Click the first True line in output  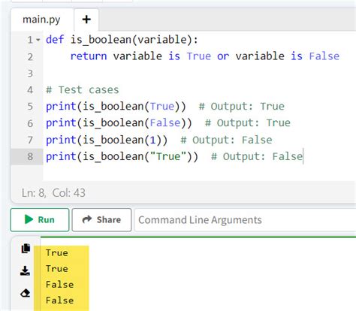pos(57,252)
